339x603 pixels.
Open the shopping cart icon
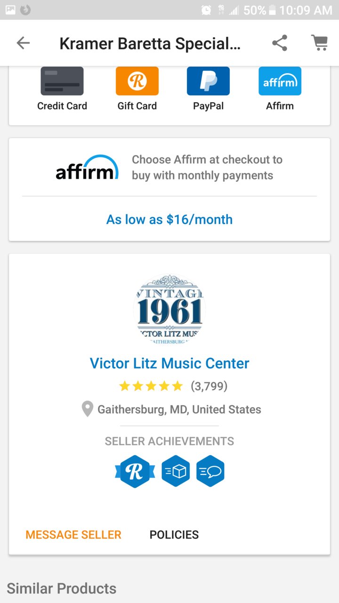pyautogui.click(x=320, y=43)
